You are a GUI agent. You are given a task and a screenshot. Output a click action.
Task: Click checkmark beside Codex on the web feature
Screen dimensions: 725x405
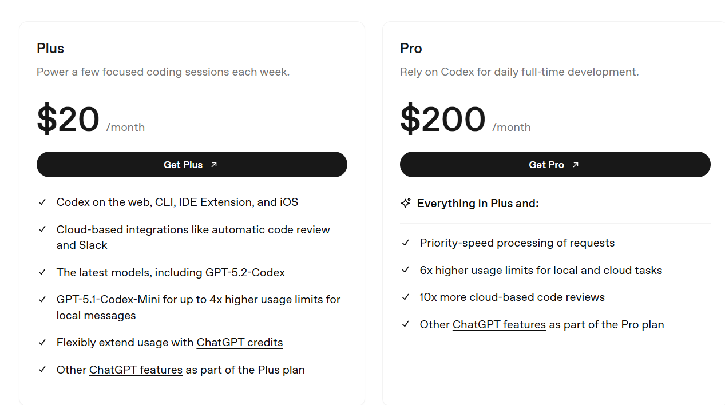42,202
